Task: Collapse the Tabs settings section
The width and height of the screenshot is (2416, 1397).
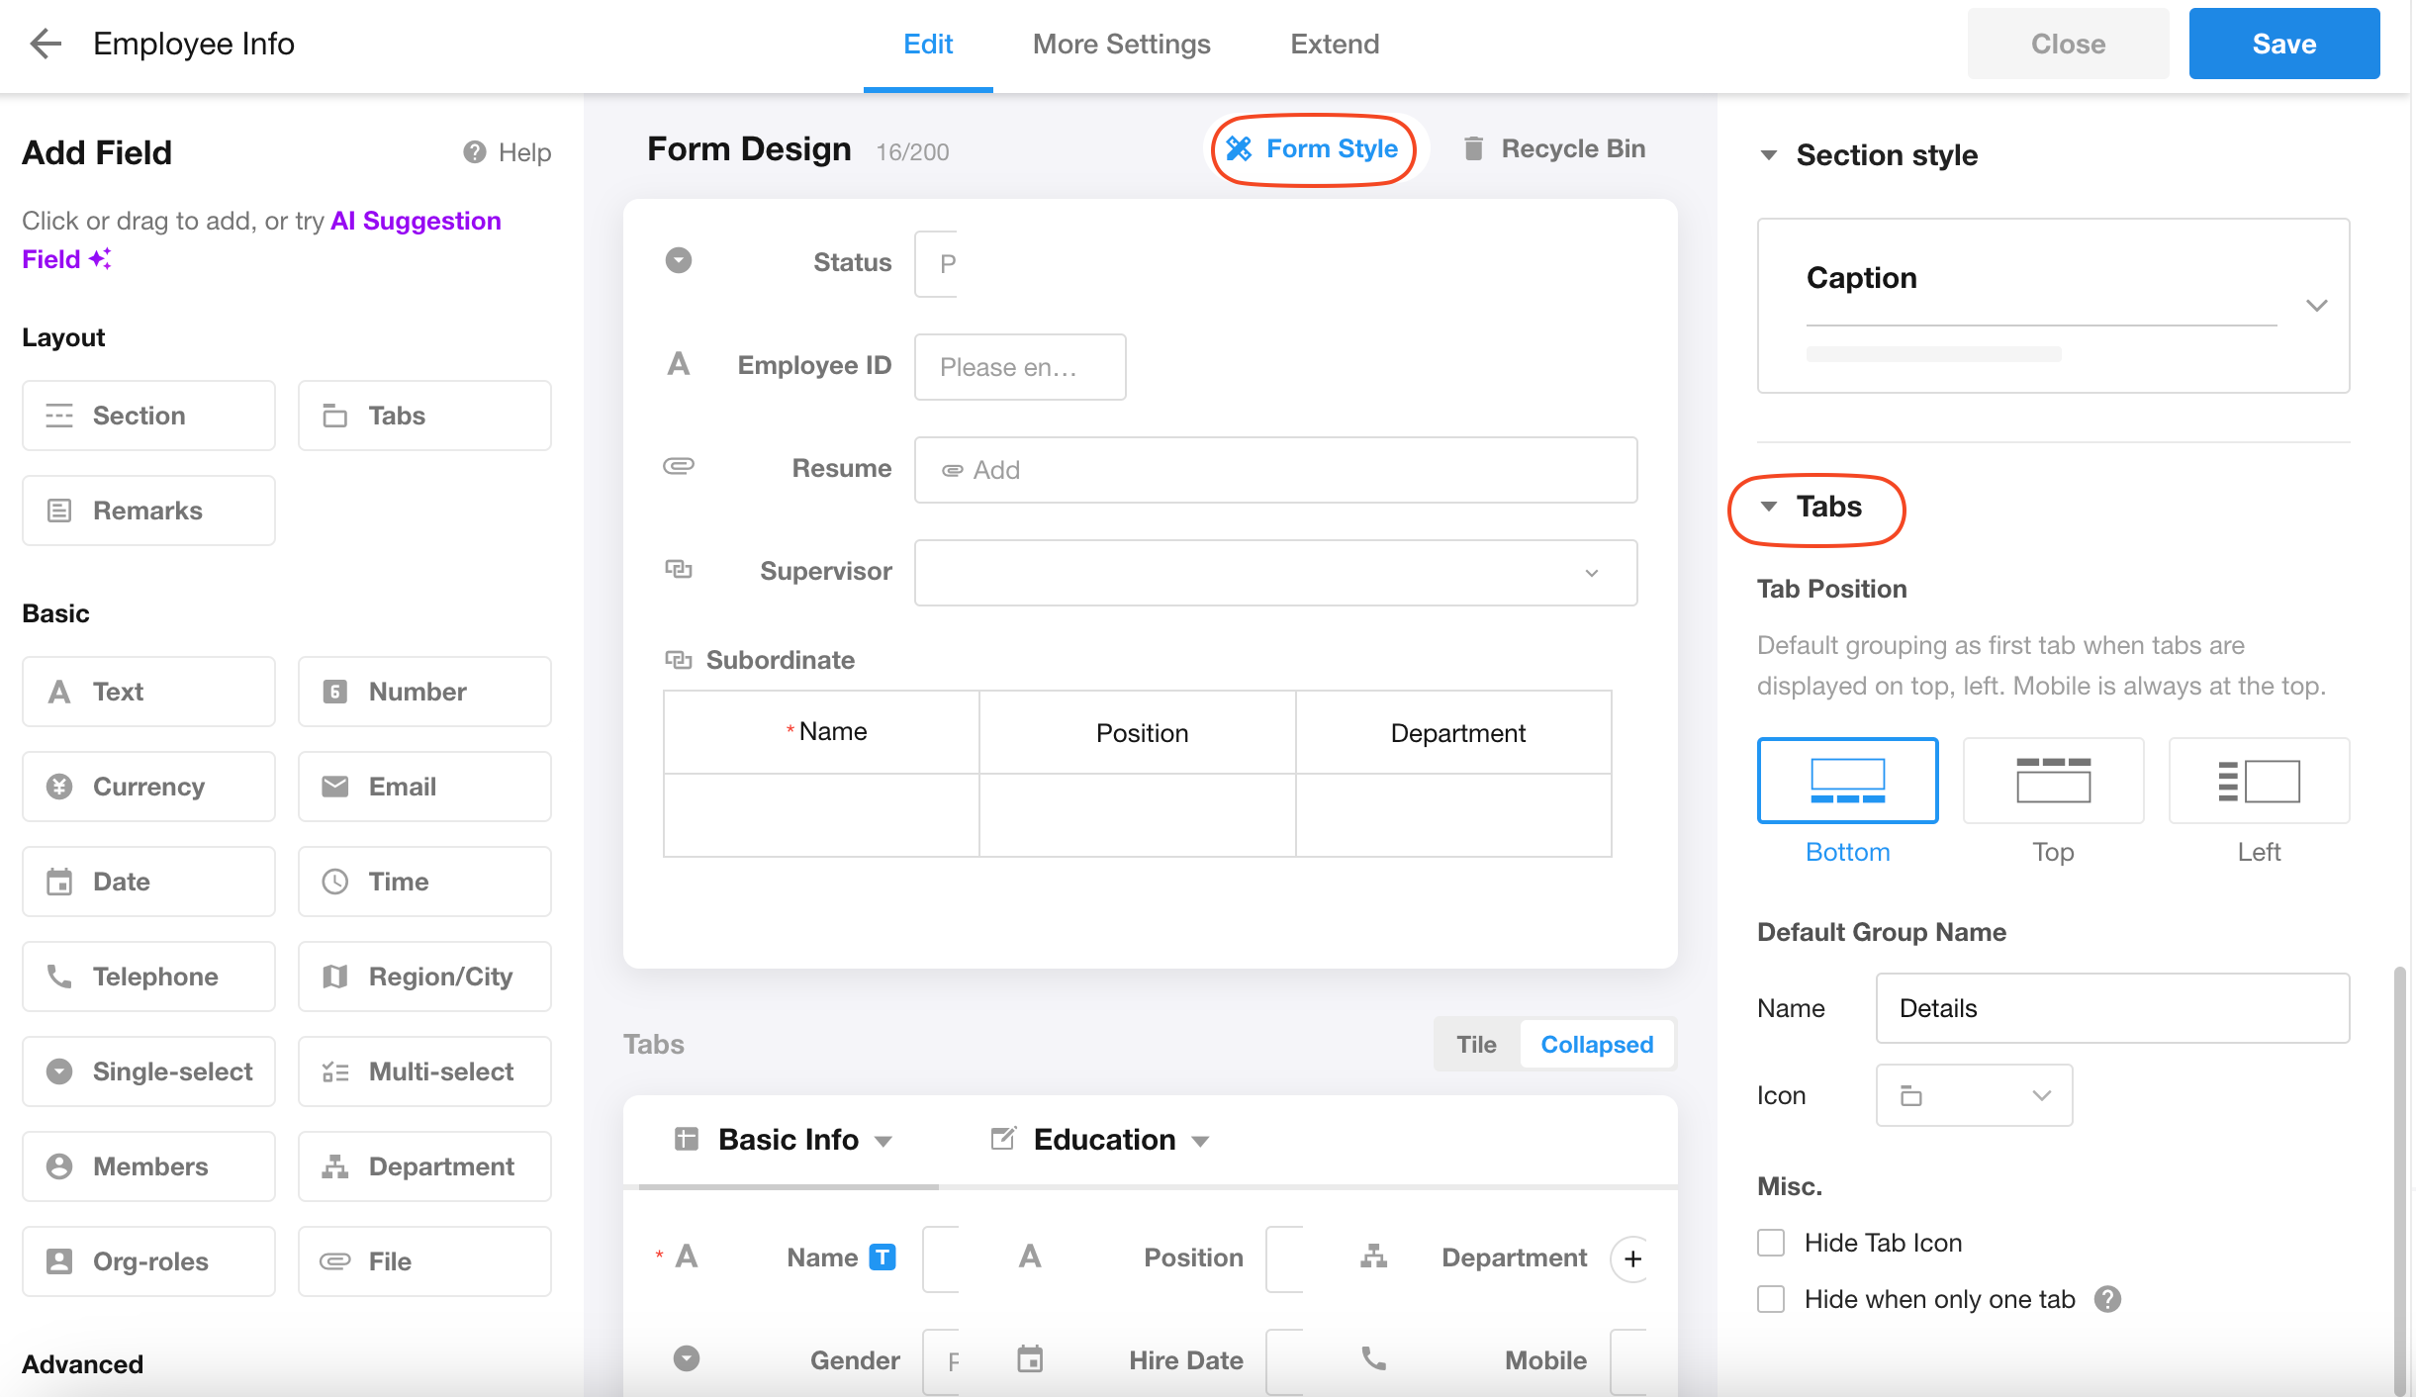Action: pos(1769,507)
